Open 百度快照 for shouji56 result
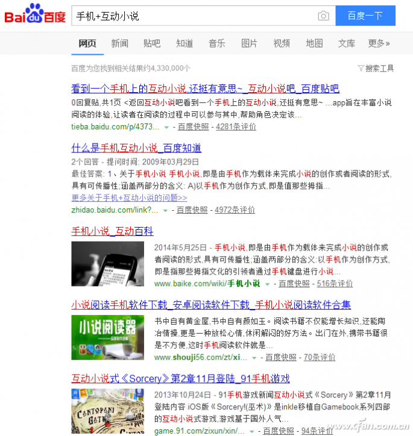 (x=281, y=357)
